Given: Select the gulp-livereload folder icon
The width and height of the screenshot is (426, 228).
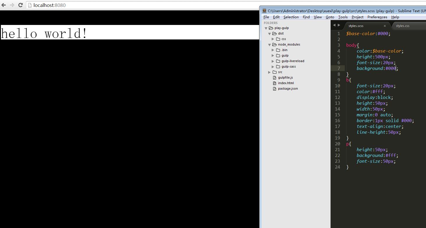Looking at the screenshot, I should [278, 61].
